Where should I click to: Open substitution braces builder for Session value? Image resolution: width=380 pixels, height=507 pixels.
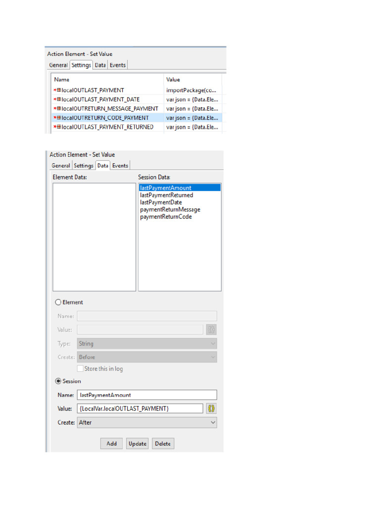[211, 408]
